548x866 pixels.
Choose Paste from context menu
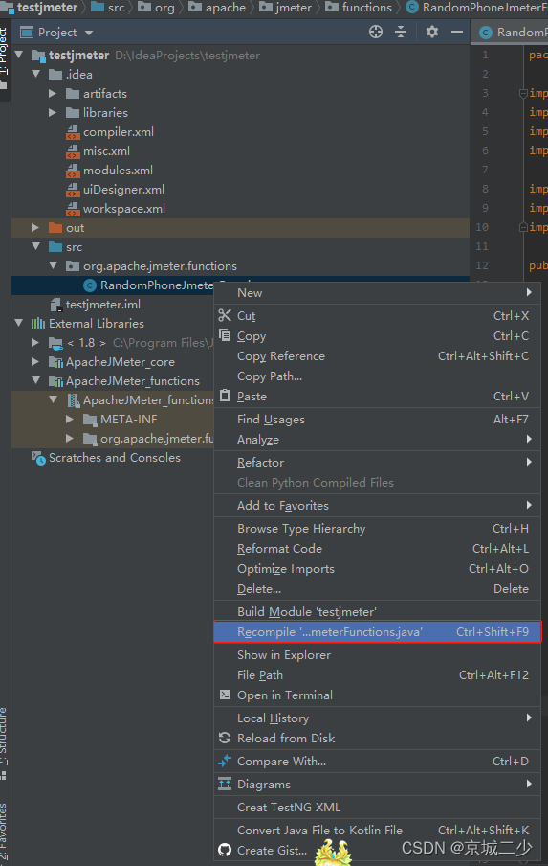(377, 397)
